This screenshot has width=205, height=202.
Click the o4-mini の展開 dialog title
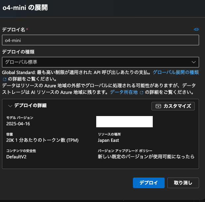click(25, 8)
